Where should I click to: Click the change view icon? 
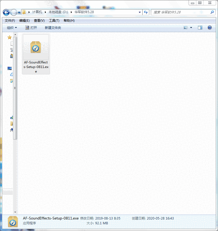point(186,28)
